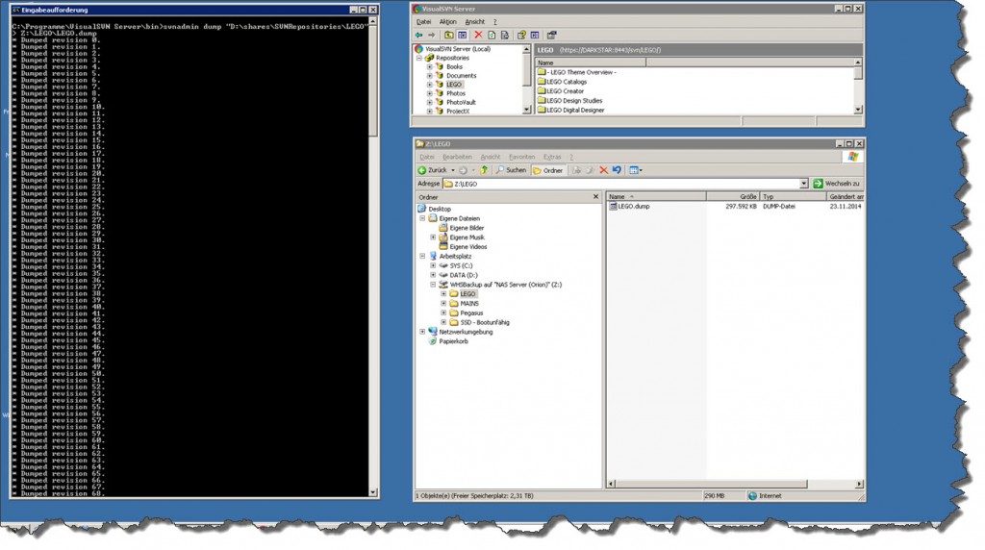The image size is (985, 550).
Task: Click Suchen button in Explorer toolbar
Action: tap(511, 170)
